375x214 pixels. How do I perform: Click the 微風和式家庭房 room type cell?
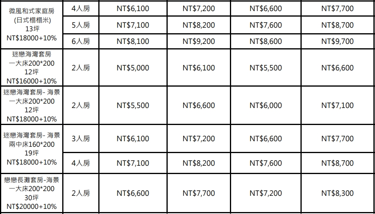pyautogui.click(x=32, y=25)
